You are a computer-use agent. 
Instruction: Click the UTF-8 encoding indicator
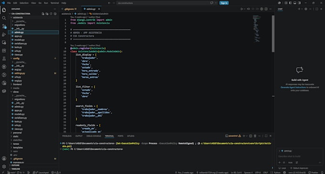click(x=258, y=173)
